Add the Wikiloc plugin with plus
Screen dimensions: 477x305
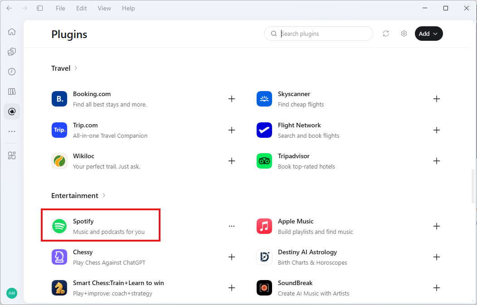tap(232, 161)
